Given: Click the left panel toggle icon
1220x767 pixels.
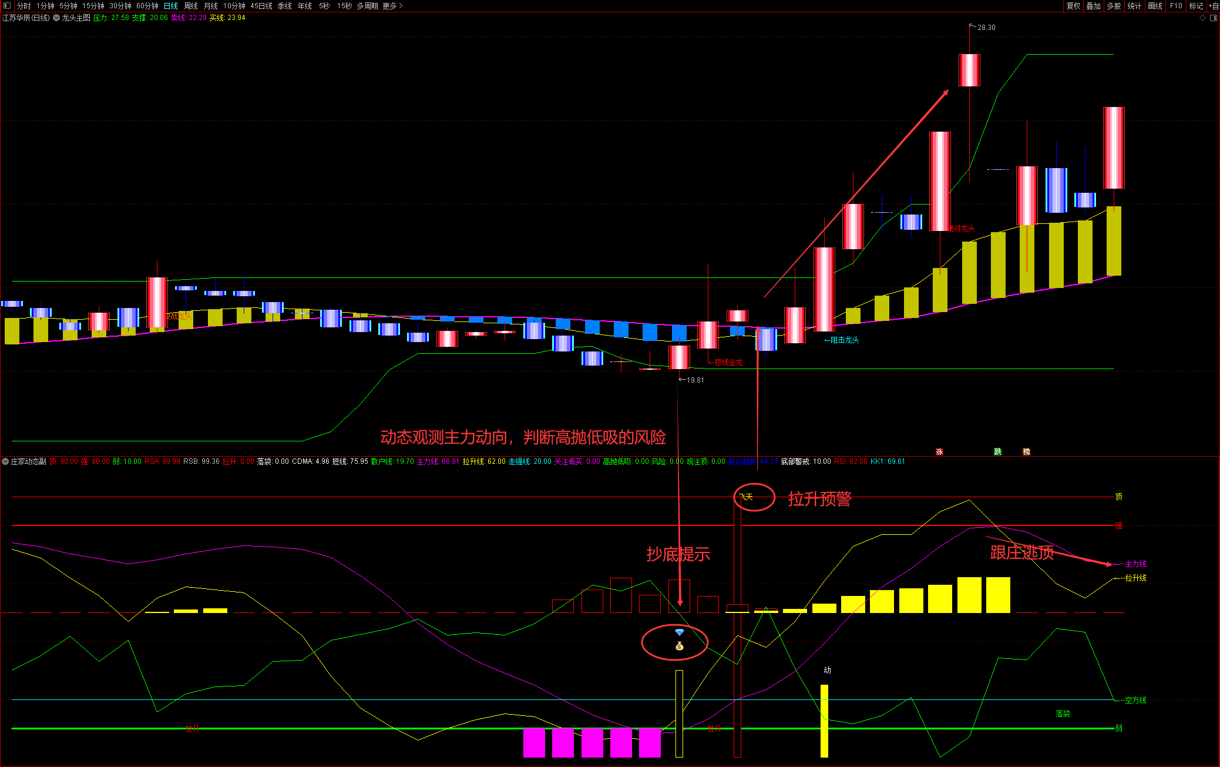Looking at the screenshot, I should [x=7, y=6].
